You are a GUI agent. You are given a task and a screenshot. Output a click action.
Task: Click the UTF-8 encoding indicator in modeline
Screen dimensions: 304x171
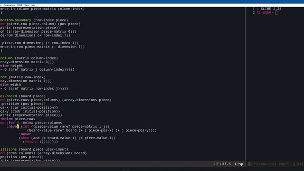(x=226, y=164)
